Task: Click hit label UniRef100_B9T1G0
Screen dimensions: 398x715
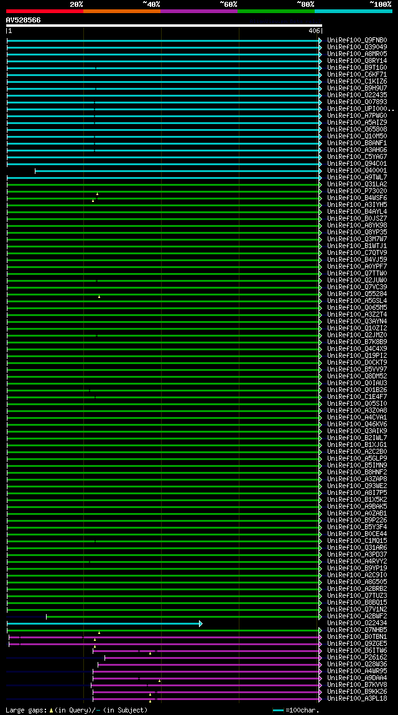Action: (x=357, y=67)
